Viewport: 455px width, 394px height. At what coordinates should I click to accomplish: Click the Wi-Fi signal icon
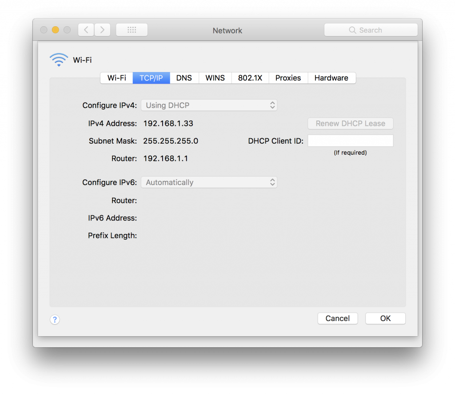(59, 59)
